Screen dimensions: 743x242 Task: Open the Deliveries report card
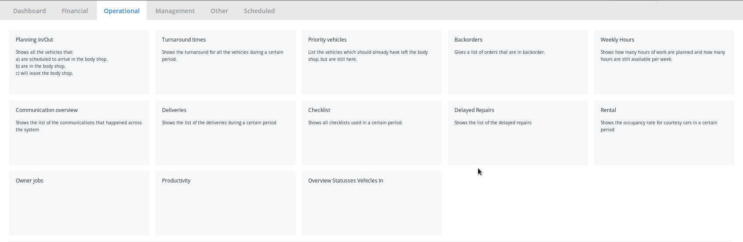click(x=225, y=133)
